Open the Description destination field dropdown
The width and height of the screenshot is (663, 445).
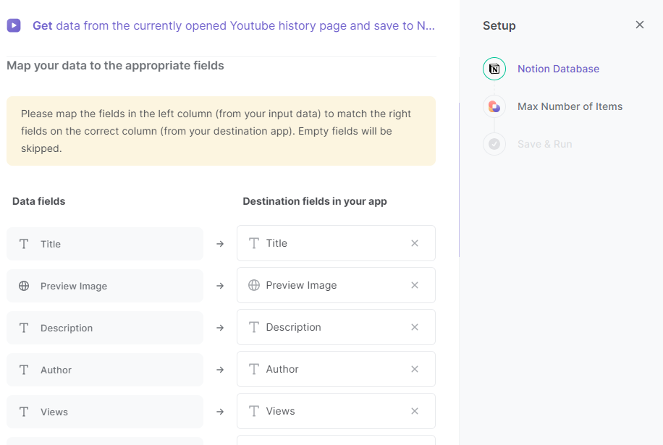[x=336, y=327]
